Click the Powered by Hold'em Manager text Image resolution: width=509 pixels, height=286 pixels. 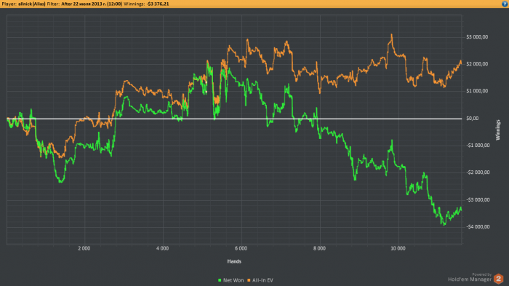470,277
